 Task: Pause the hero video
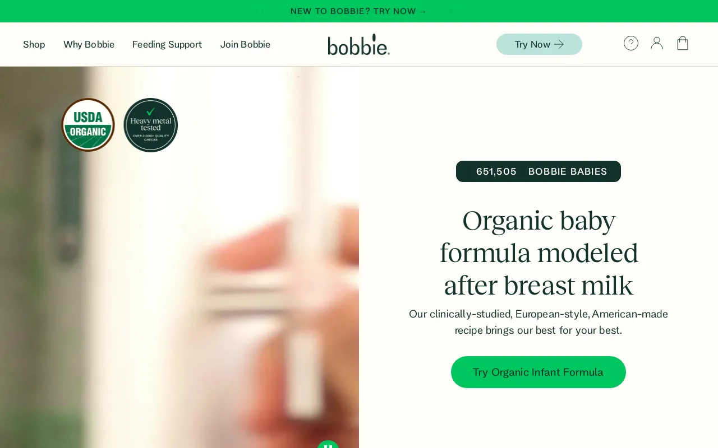328,445
